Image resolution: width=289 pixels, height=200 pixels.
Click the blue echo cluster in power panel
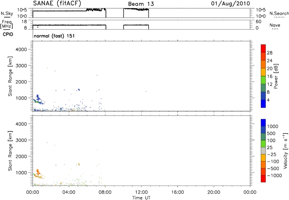coord(38,97)
